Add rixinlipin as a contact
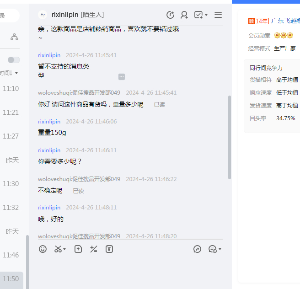 tap(184, 15)
